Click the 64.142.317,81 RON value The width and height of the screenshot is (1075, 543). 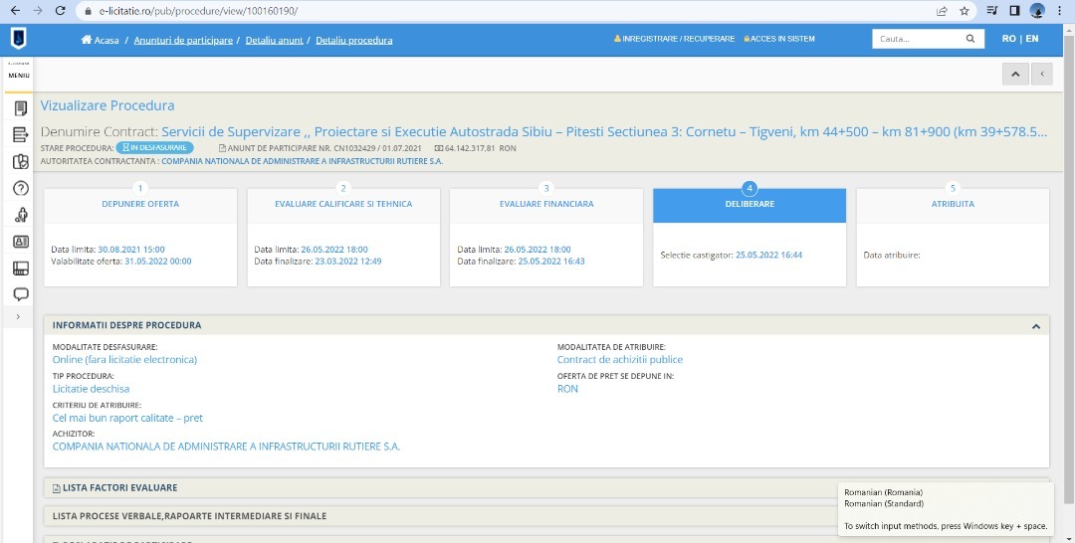point(475,148)
